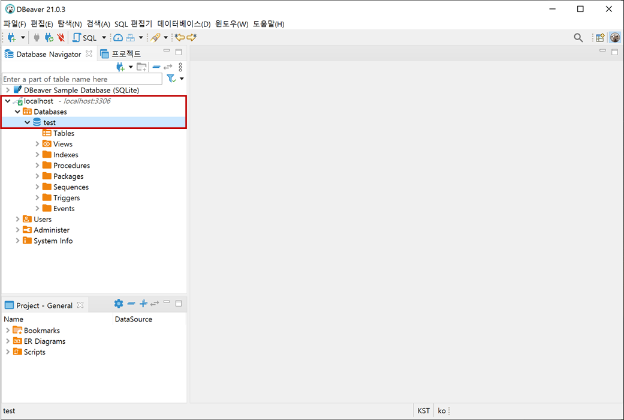Collapse the test database node

tap(28, 122)
